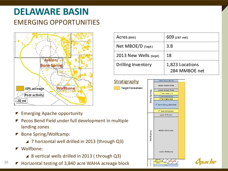Select the 'DELAWARE BASIN' title
The image size is (228, 171).
tap(51, 12)
